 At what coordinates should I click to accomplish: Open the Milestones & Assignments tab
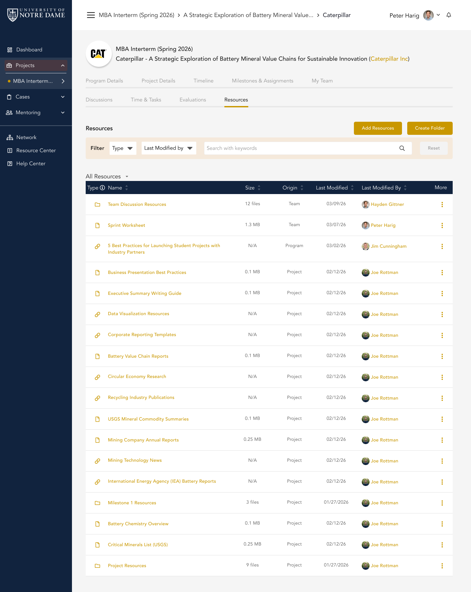(x=263, y=81)
